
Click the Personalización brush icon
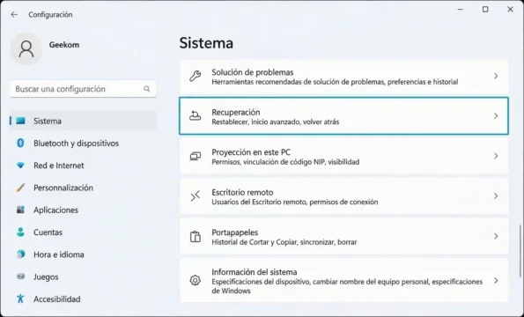(21, 188)
